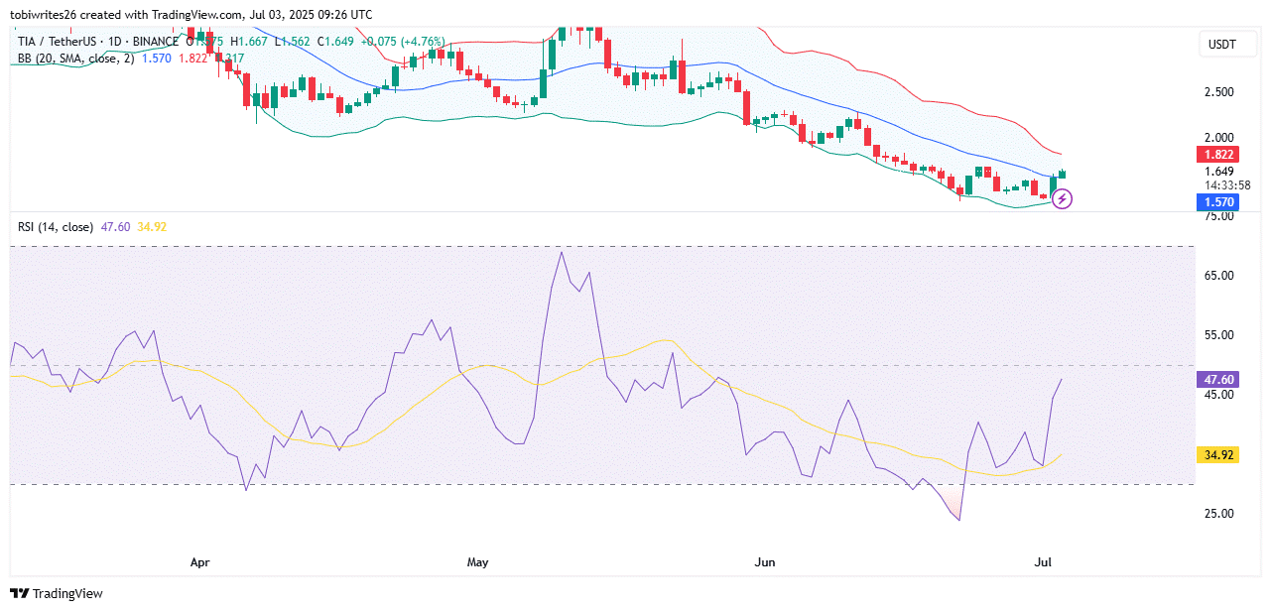Image resolution: width=1271 pixels, height=611 pixels.
Task: Click the yellow 34.92 RSI average tag
Action: [x=1219, y=455]
